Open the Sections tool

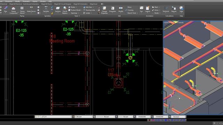tap(58, 9)
